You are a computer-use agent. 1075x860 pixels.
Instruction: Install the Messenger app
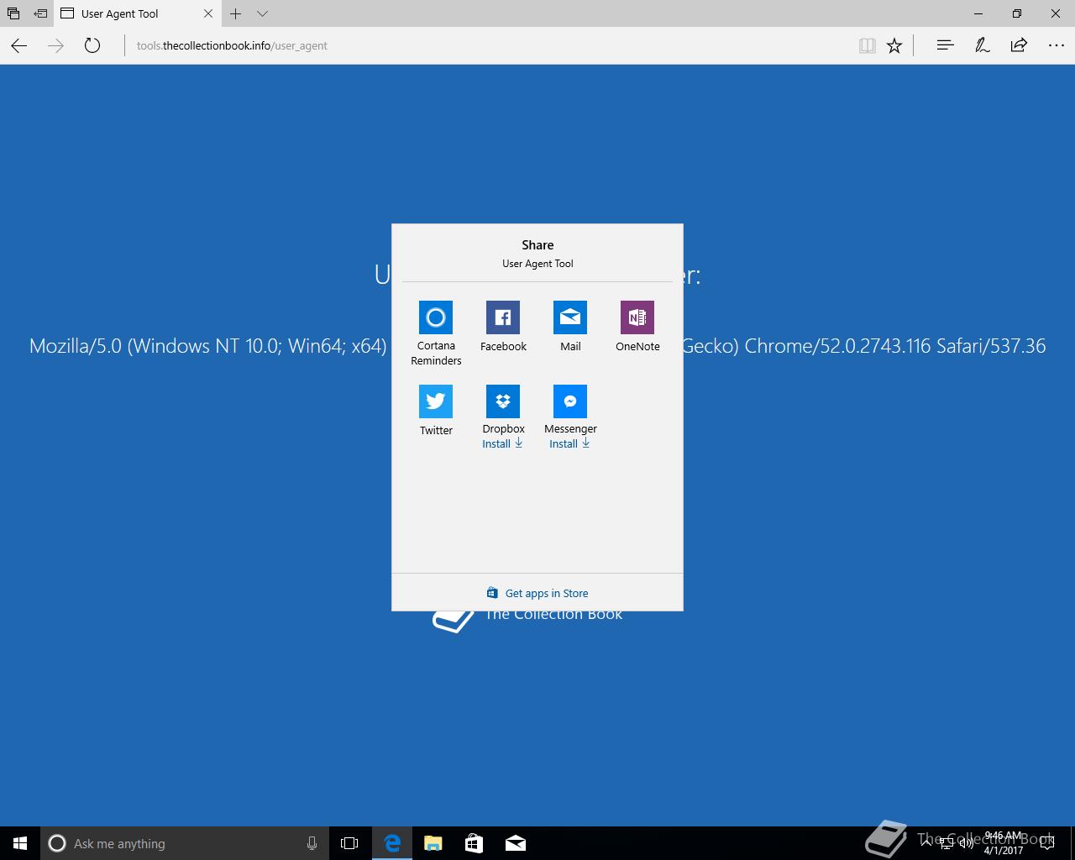(569, 443)
